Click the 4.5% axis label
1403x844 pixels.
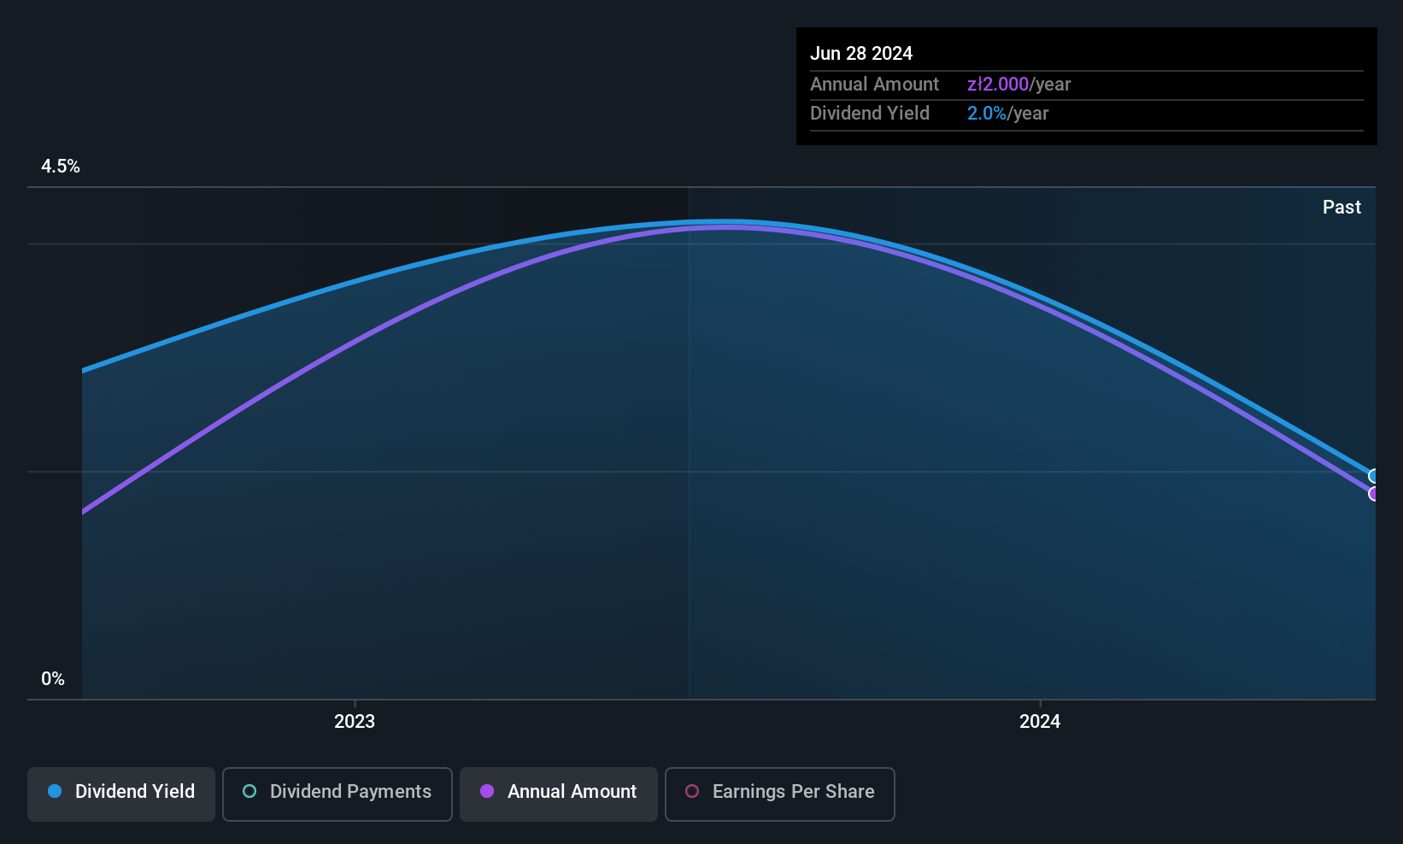(61, 167)
